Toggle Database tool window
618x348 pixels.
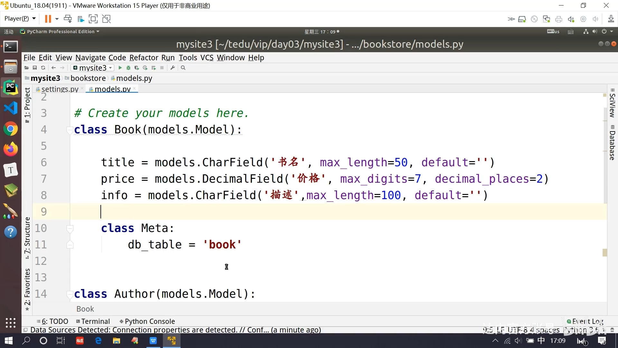tap(612, 143)
